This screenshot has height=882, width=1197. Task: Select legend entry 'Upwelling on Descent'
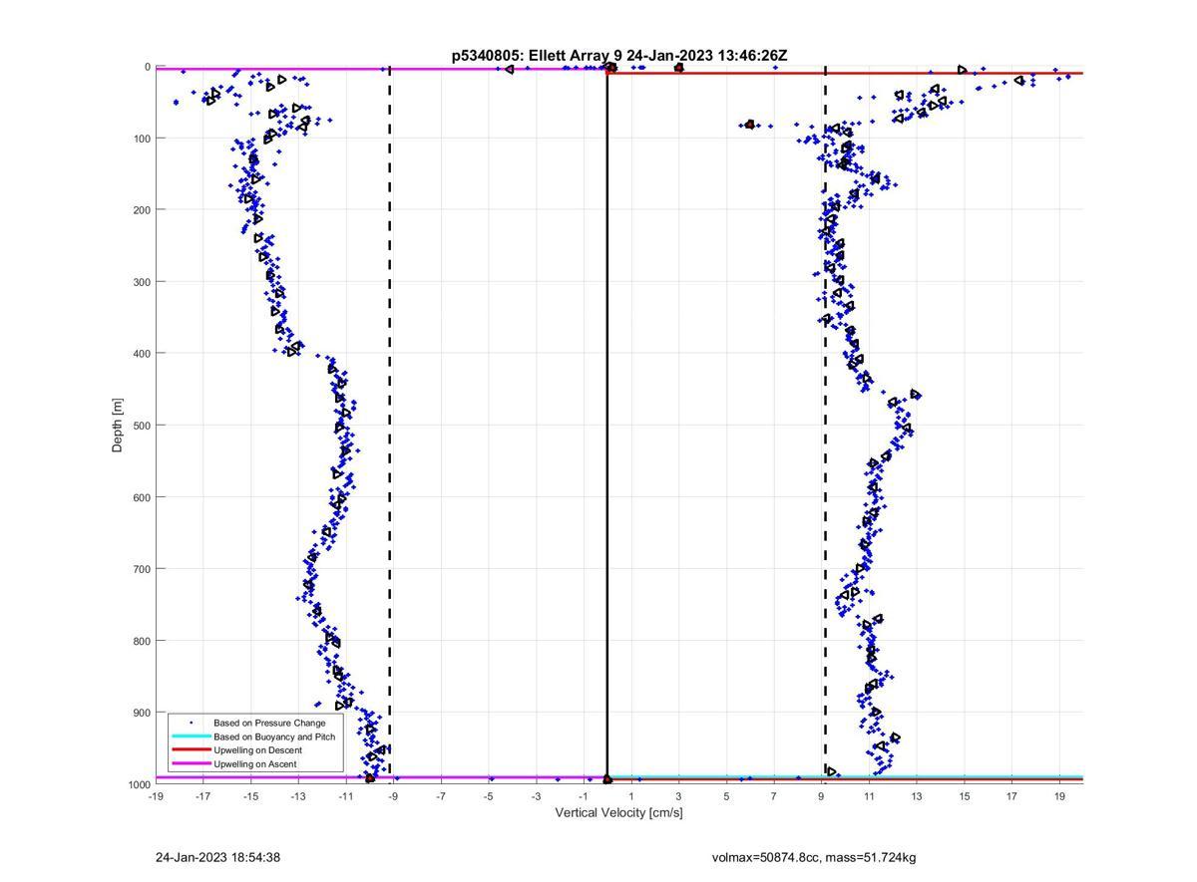pyautogui.click(x=257, y=750)
